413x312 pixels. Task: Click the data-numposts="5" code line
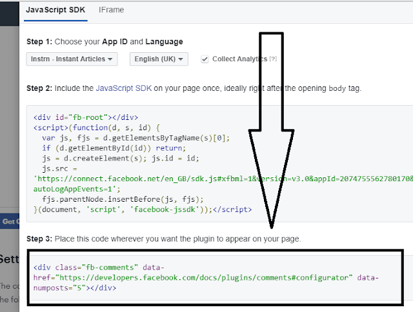[75, 288]
